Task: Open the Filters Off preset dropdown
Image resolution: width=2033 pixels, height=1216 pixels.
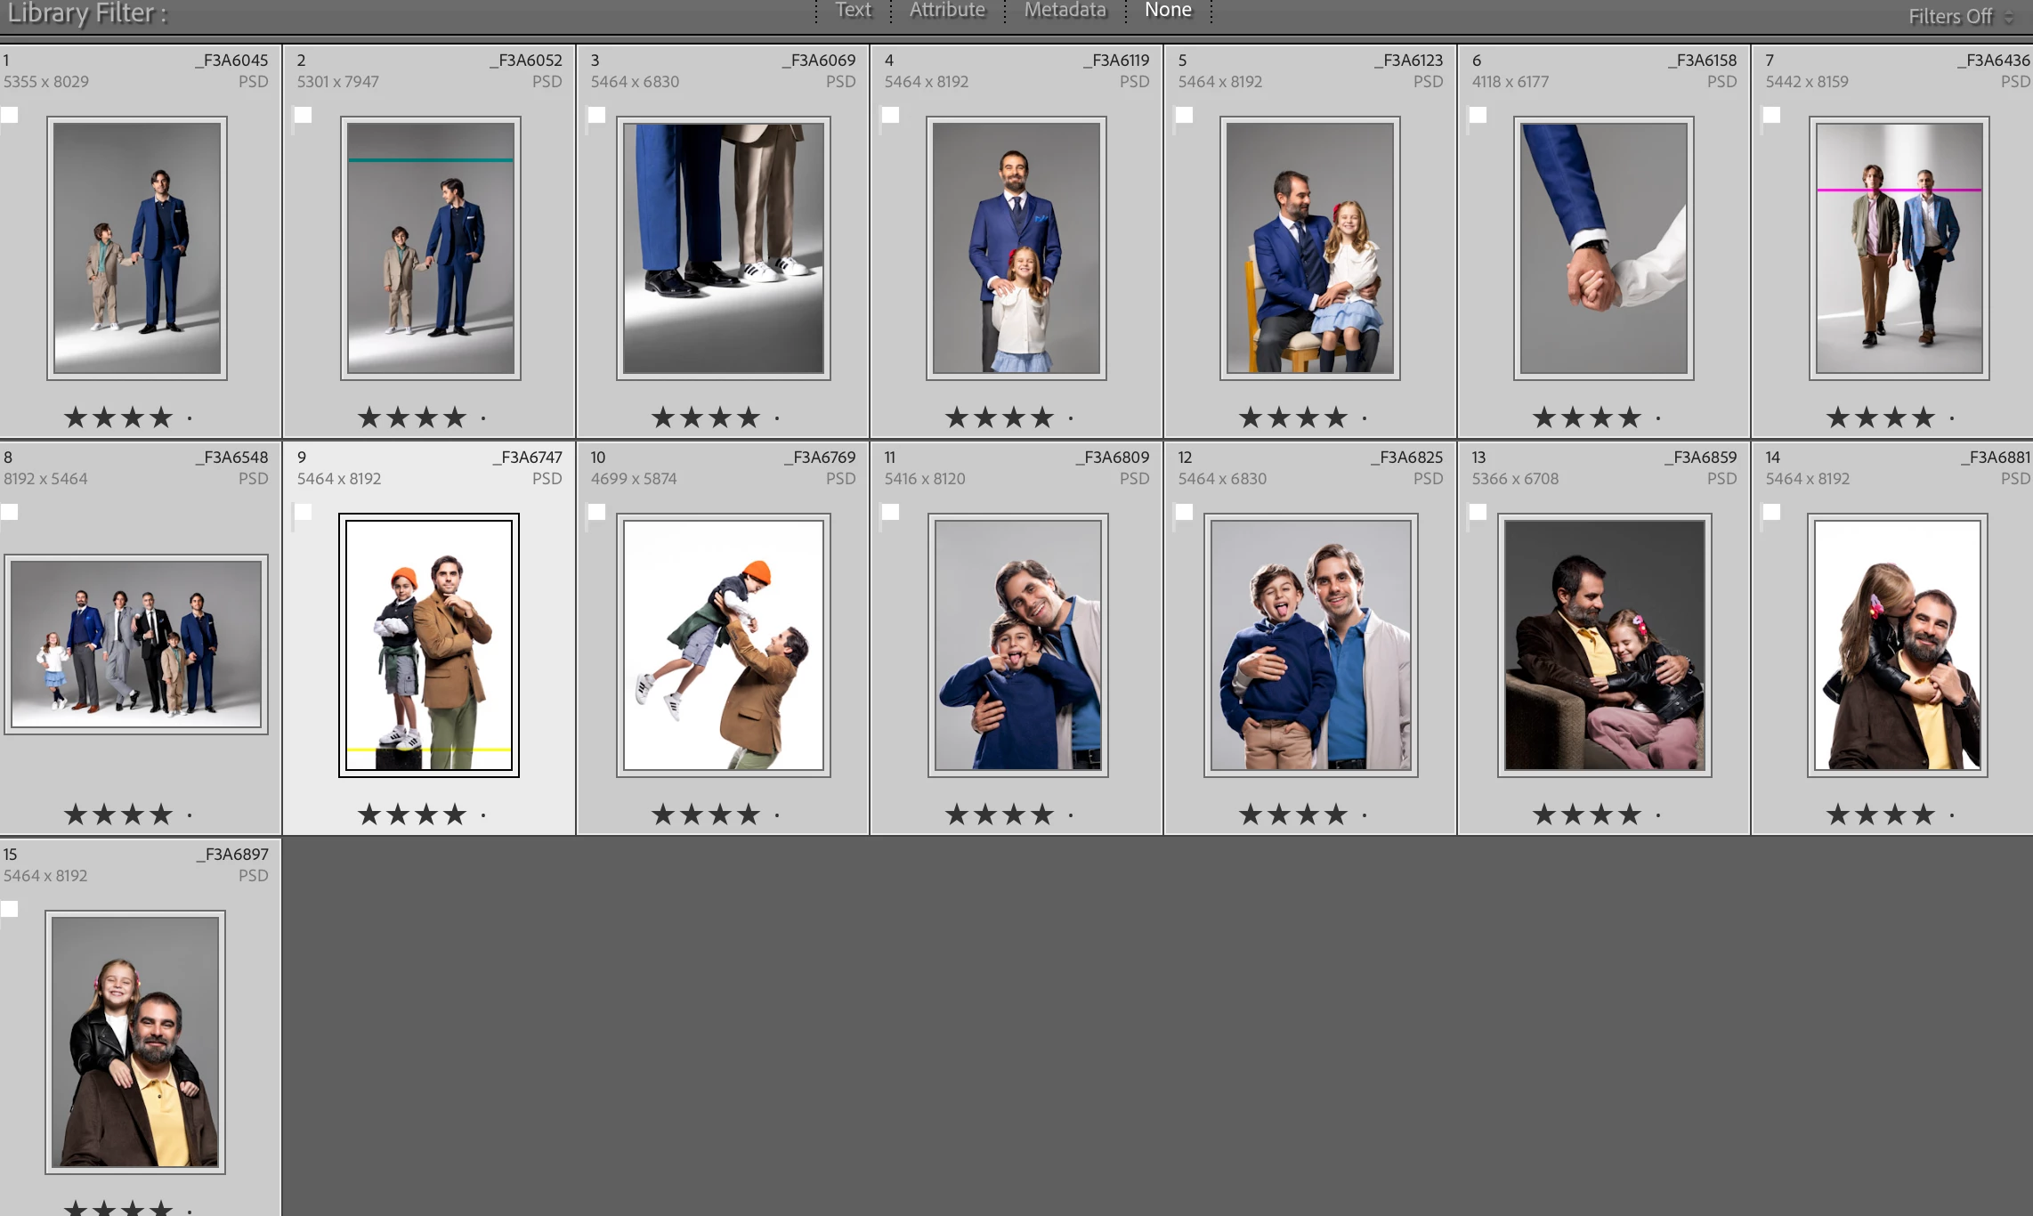Action: click(1961, 16)
